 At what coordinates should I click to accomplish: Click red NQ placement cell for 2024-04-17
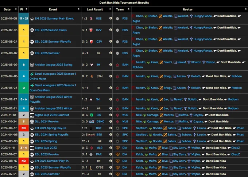(x=24, y=128)
